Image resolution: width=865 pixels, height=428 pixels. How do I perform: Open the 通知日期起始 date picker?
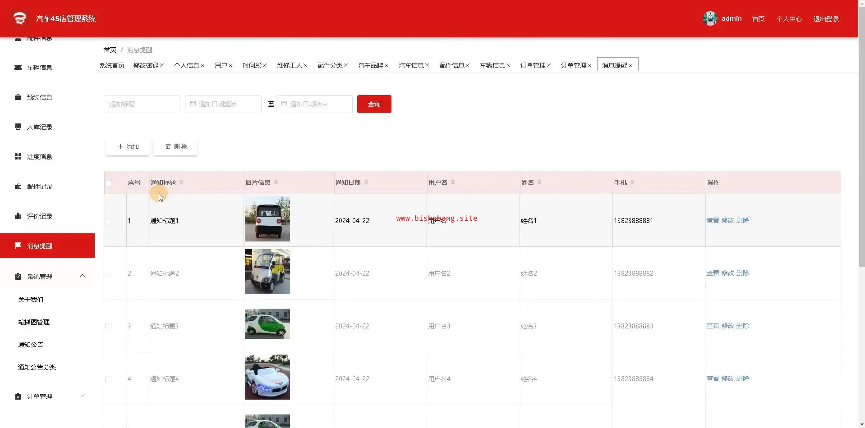223,104
